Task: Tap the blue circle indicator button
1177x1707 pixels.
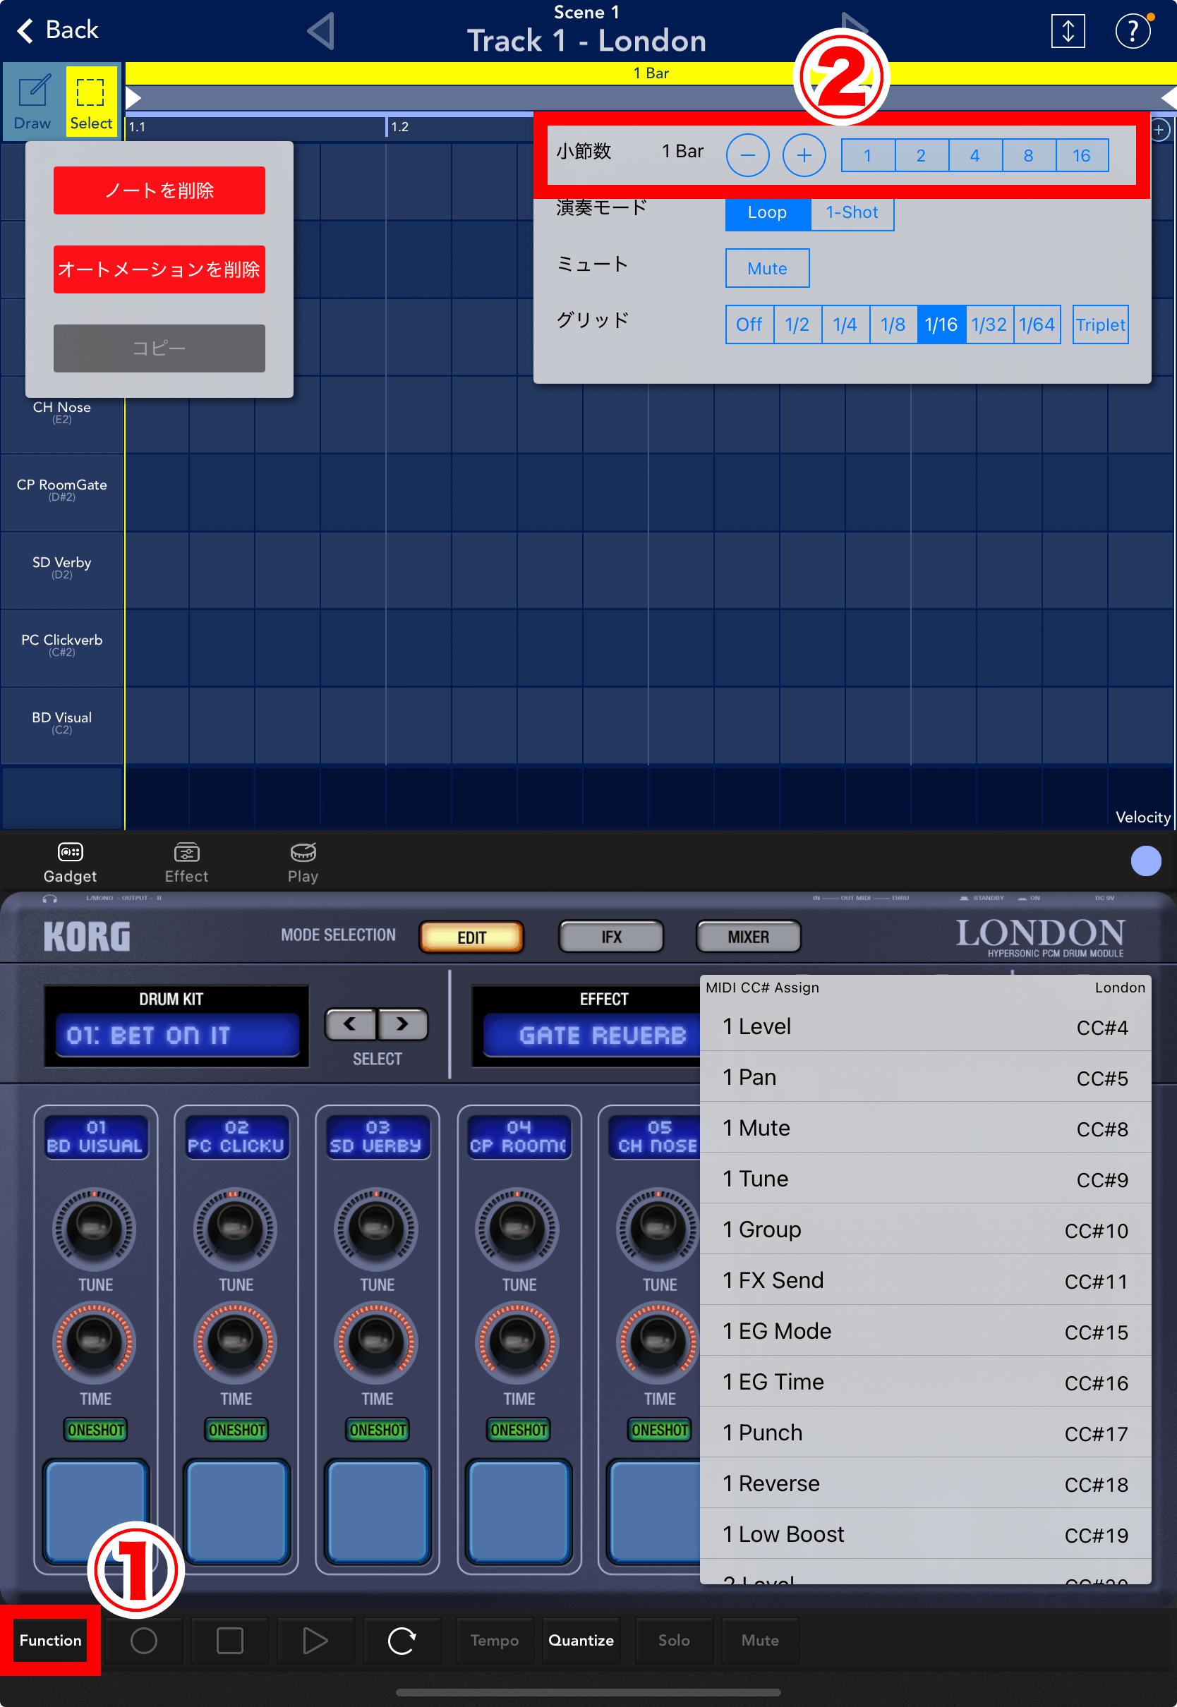Action: tap(1145, 861)
